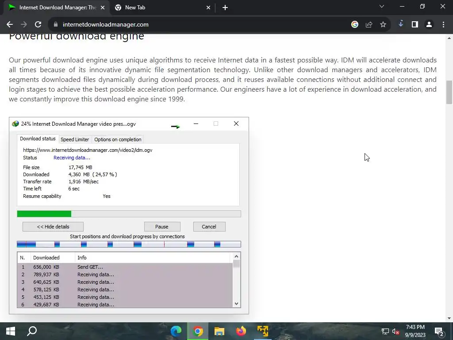Minimize the IDM download dialog
Viewport: 453px width, 340px height.
[x=196, y=124]
